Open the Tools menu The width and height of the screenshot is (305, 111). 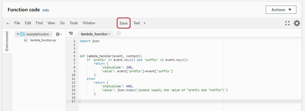click(x=74, y=23)
